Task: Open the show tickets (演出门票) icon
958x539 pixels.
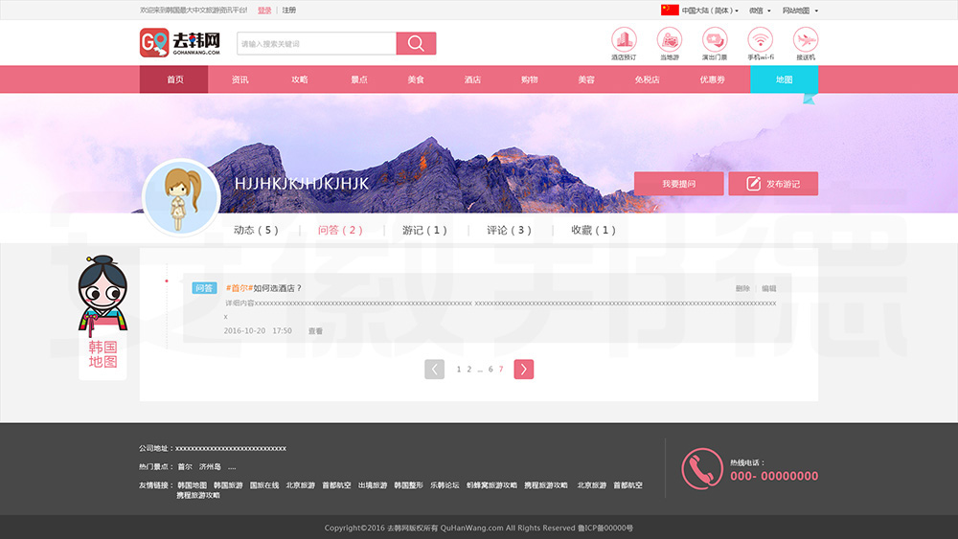Action: coord(715,40)
